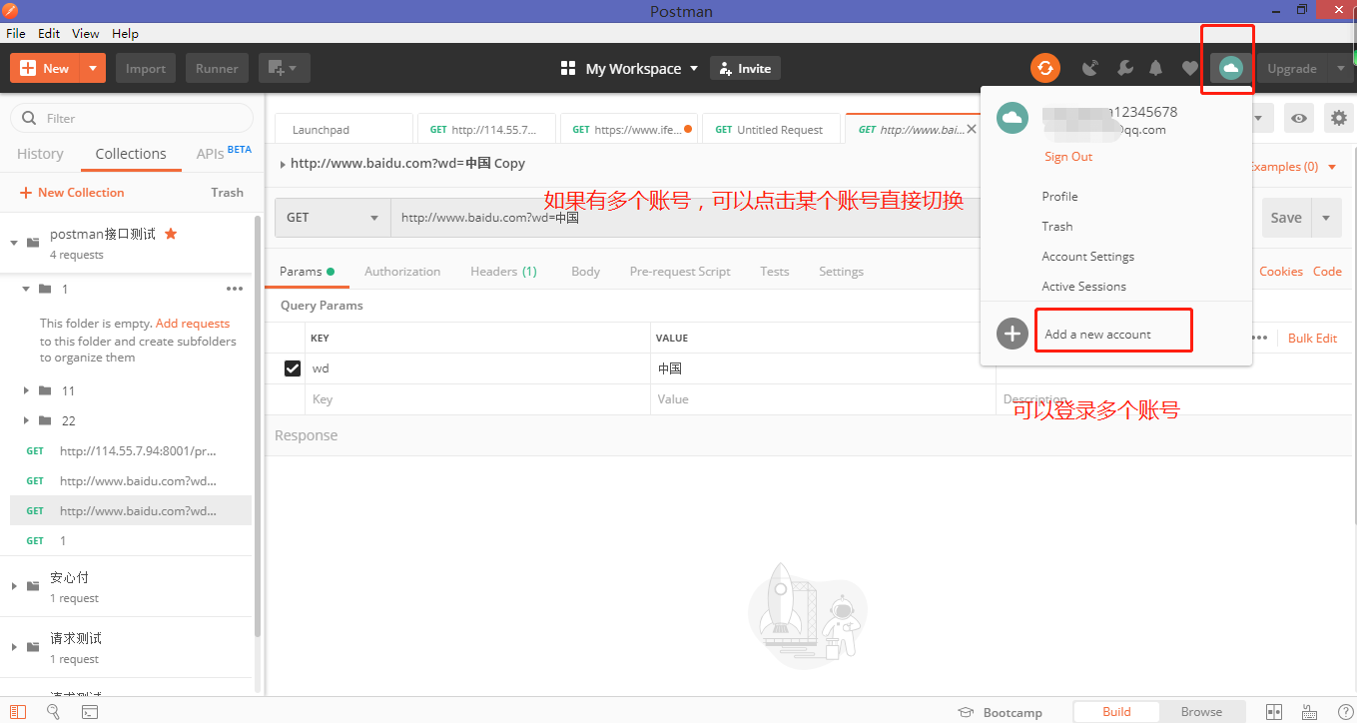
Task: Open the Find and Replace icon
Action: tap(53, 712)
